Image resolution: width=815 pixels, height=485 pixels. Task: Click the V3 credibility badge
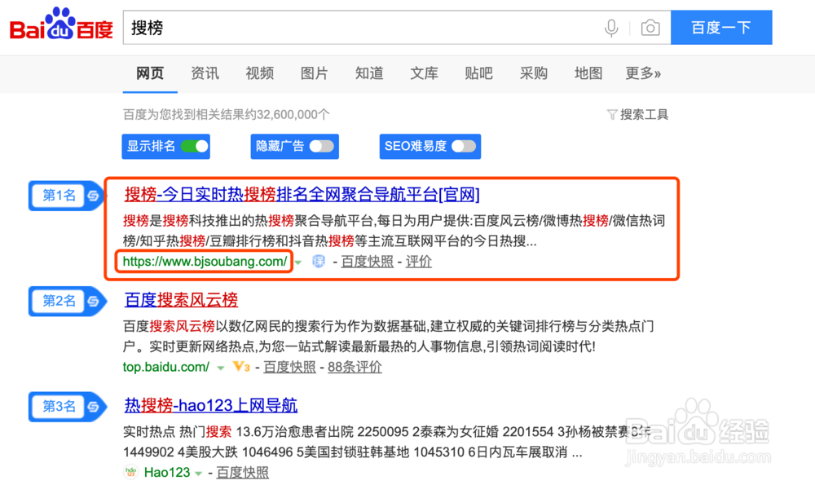(241, 367)
